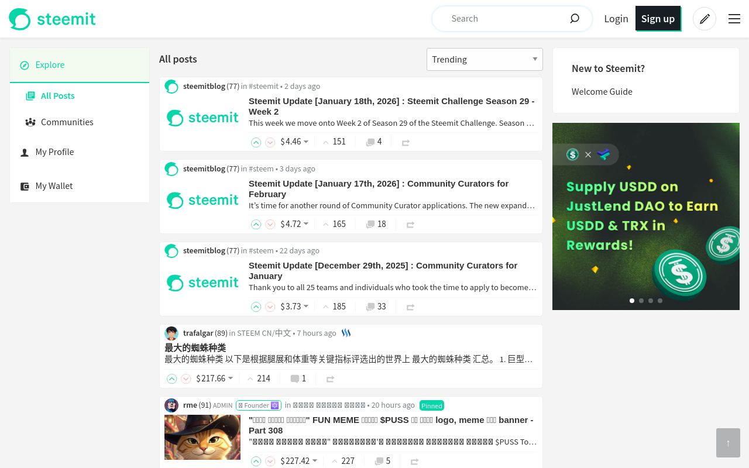The image size is (749, 468).
Task: Expand payout details for $4.72
Action: 294,225
